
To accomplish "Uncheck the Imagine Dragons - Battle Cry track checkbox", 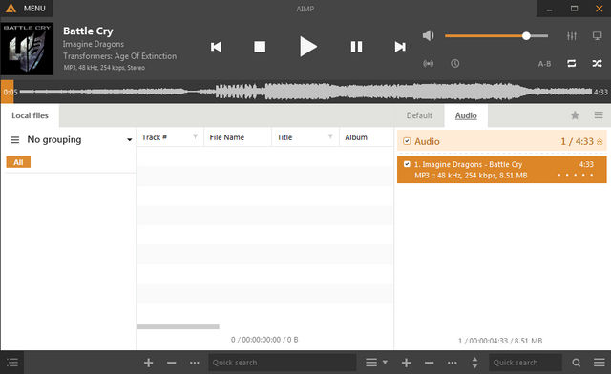I will point(407,164).
